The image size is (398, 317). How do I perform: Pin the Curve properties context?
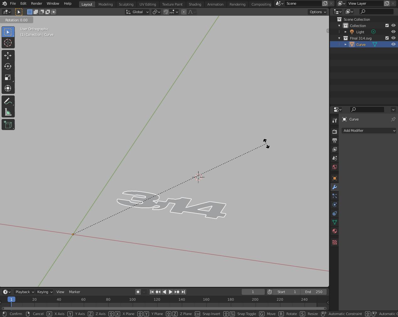[393, 119]
